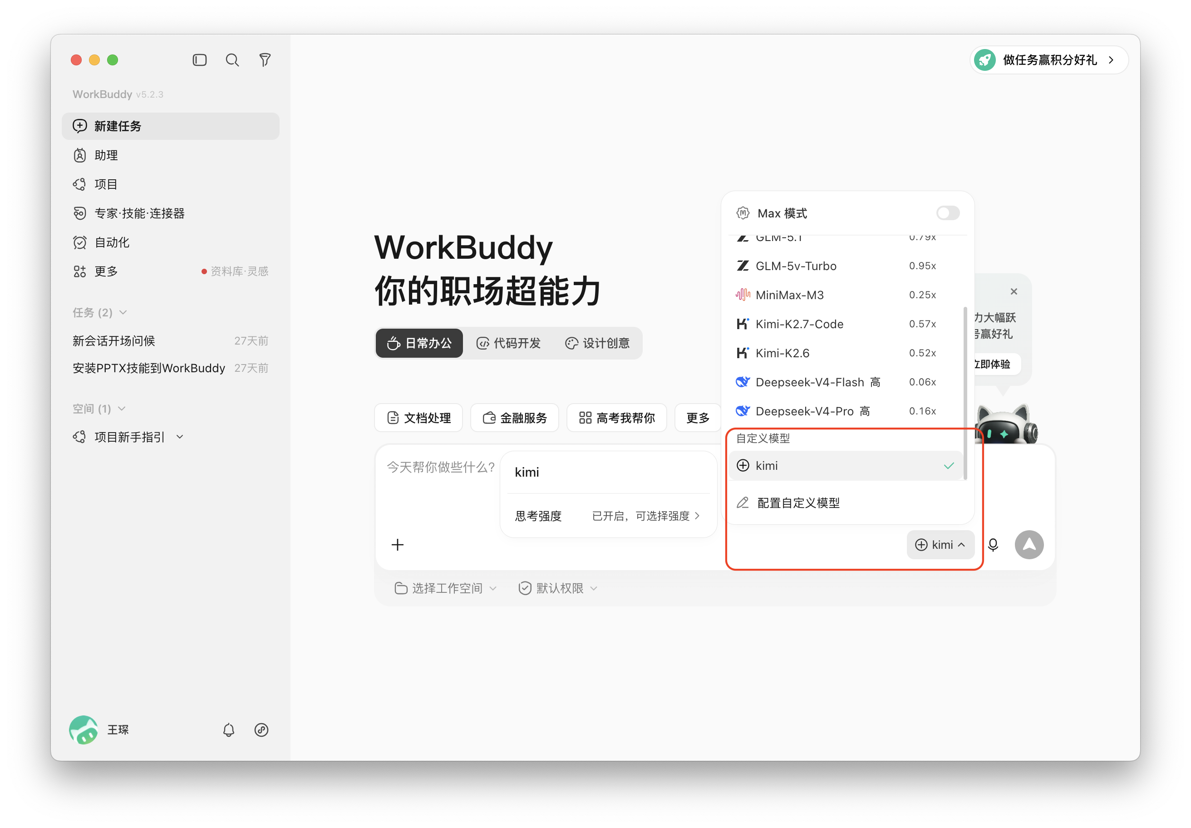Switch to 代码开发 tab
The image size is (1191, 828).
[x=509, y=344]
